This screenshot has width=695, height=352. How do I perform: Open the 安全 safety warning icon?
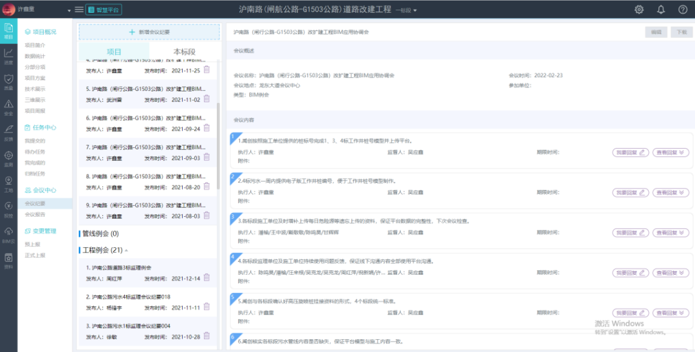click(x=8, y=107)
